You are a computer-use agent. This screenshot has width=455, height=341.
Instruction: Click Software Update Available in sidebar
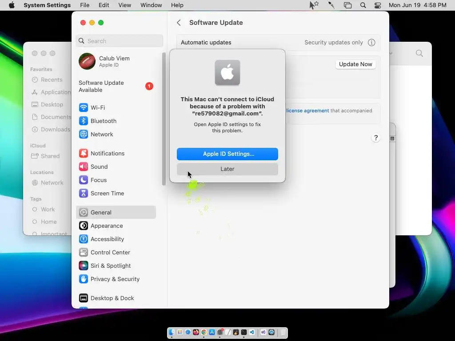[116, 87]
